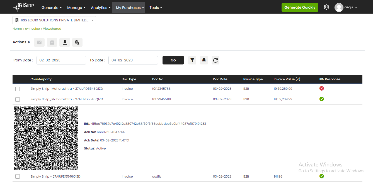Click the Generate Quickly button
Viewport: 373px width, 182px height.
point(300,8)
